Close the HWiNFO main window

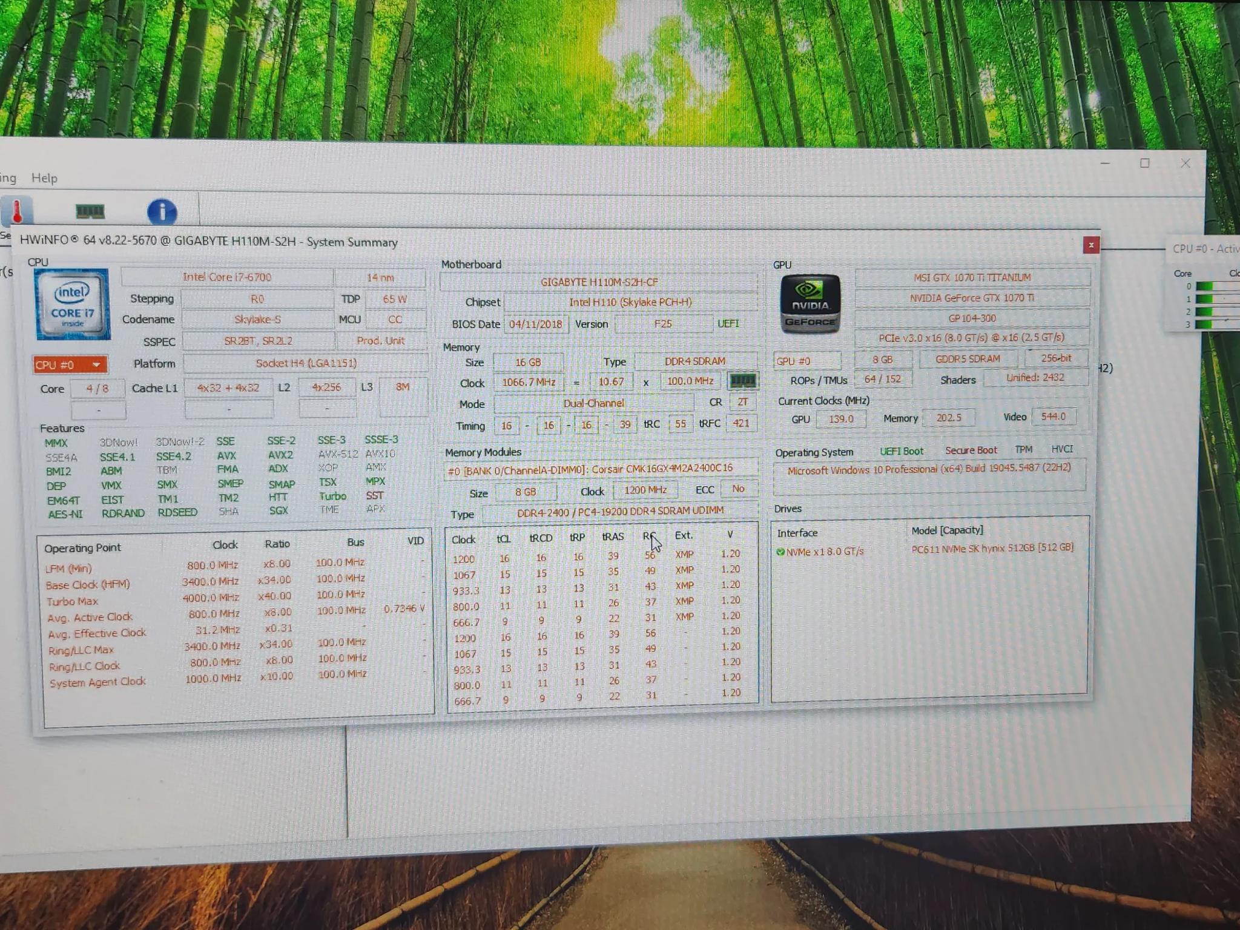tap(1185, 163)
